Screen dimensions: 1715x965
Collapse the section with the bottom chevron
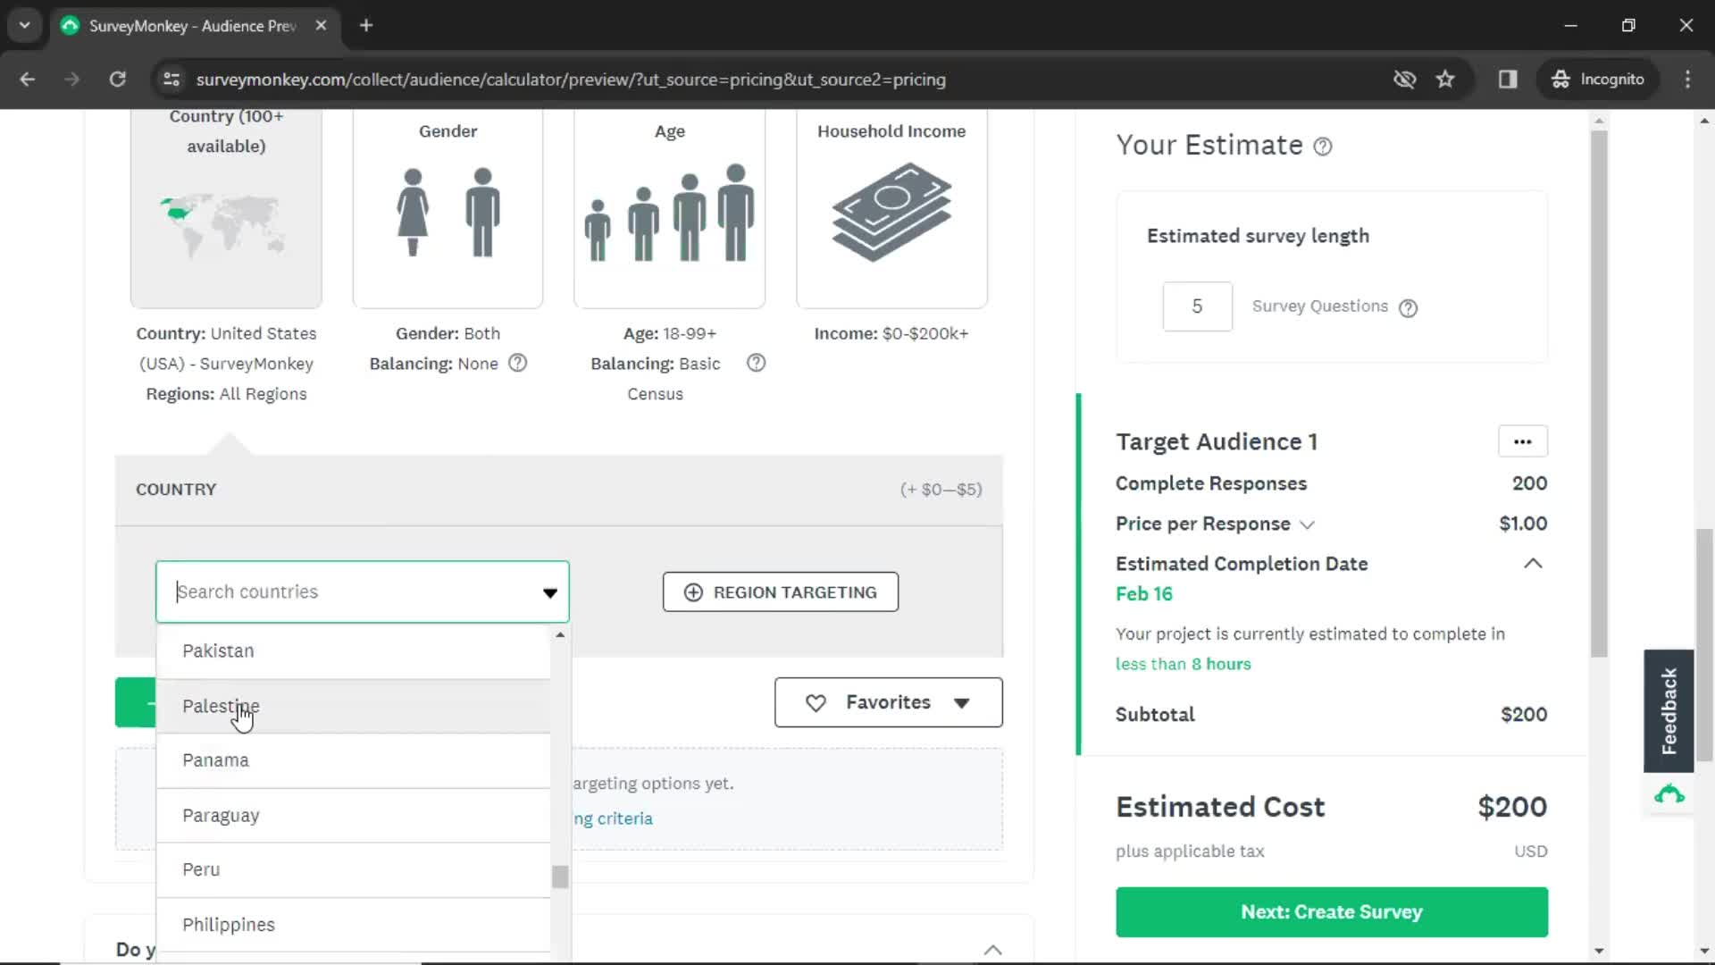(x=992, y=950)
